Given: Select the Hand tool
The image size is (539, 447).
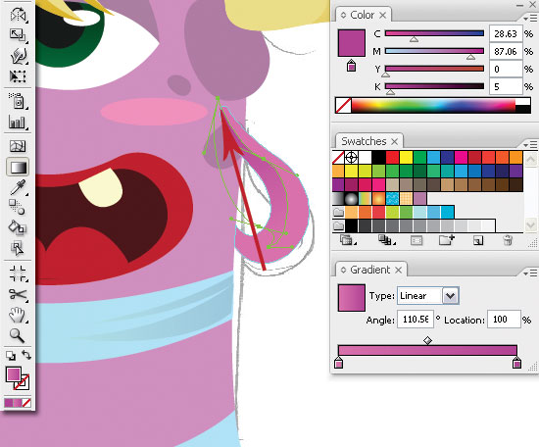Looking at the screenshot, I should pos(18,315).
